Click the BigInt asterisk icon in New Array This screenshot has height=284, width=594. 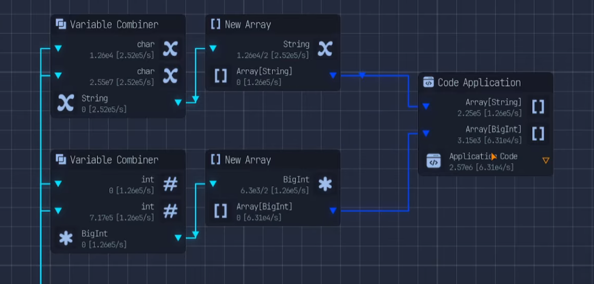[325, 184]
